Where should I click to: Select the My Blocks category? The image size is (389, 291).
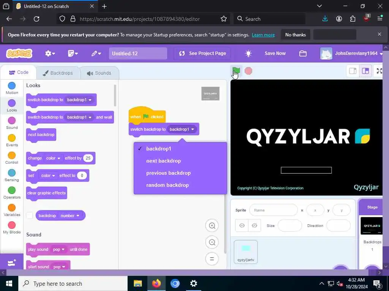tap(12, 228)
